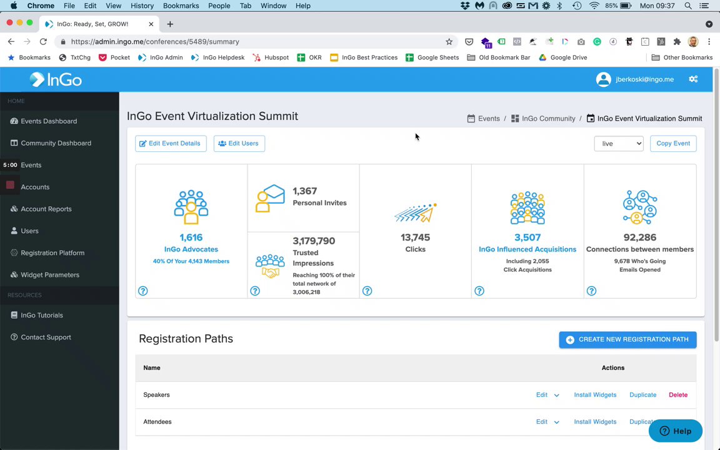The height and width of the screenshot is (450, 720).
Task: Click Duplicate for Speakers row
Action: tap(643, 395)
